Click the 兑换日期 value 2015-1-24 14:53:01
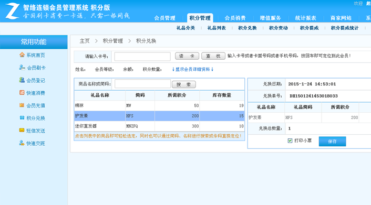The width and height of the screenshot is (371, 205). (312, 84)
